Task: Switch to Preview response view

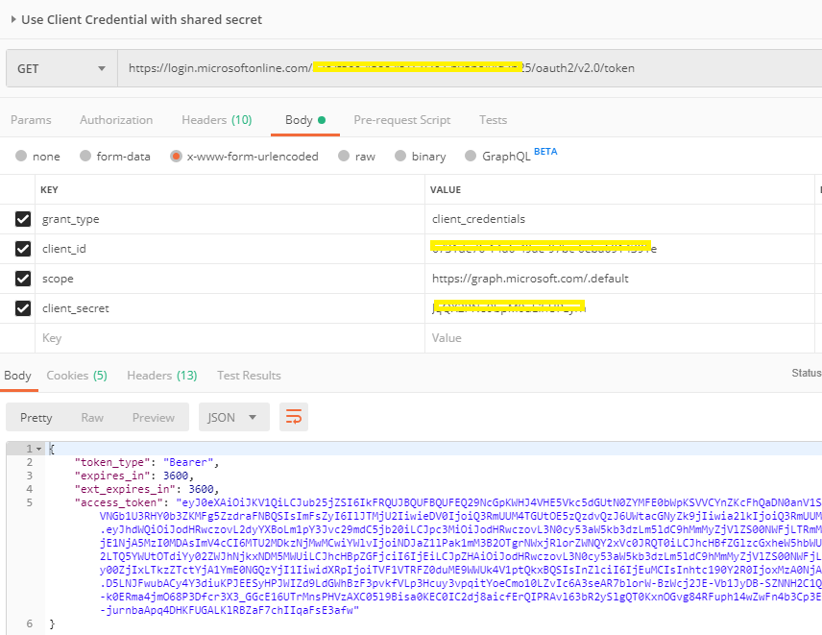Action: [x=153, y=417]
